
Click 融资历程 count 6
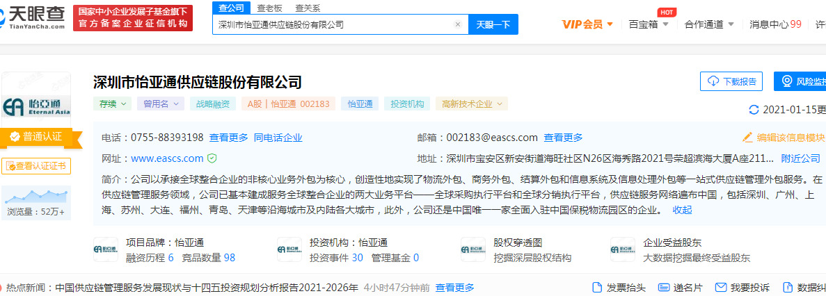[x=150, y=258]
